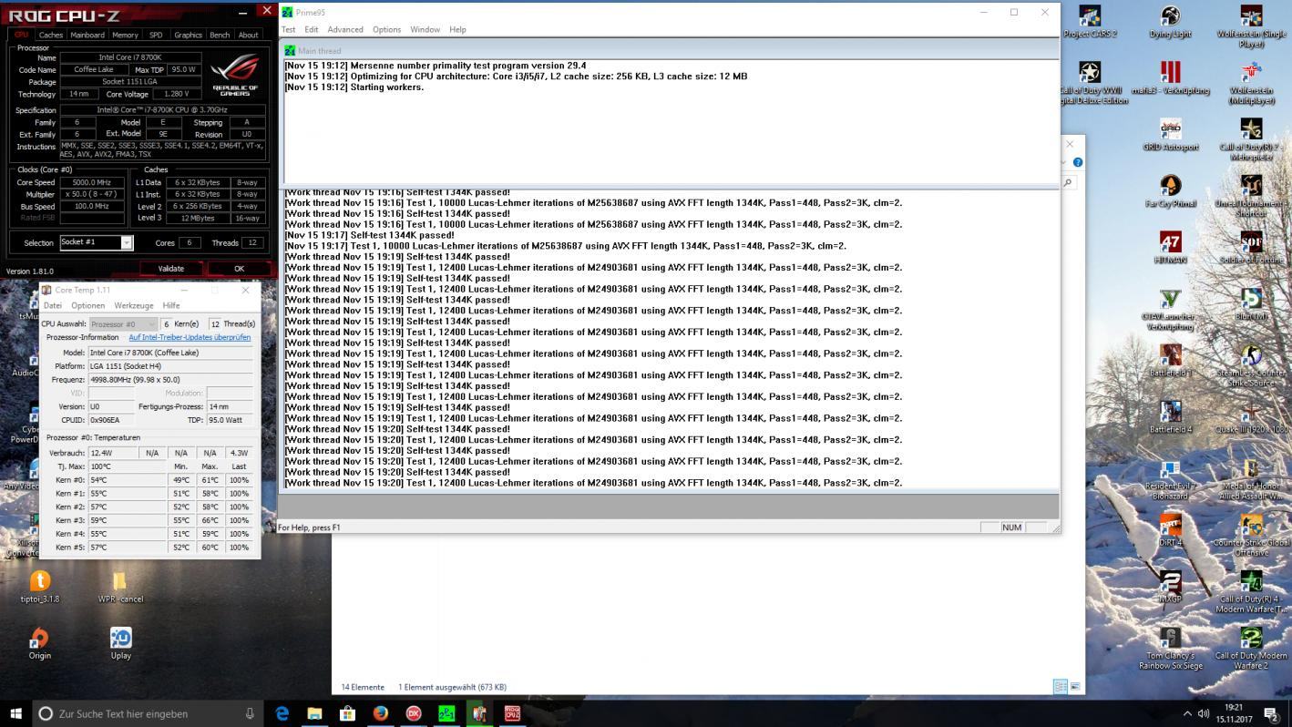1292x727 pixels.
Task: Open the Memory tab in CPU-Z
Action: 125,35
